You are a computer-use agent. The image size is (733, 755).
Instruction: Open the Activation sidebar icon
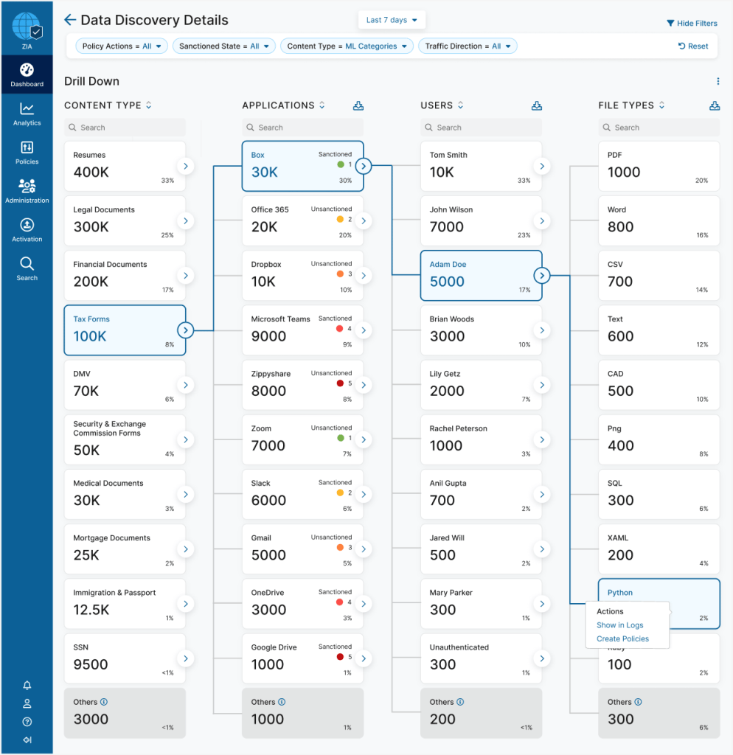[27, 229]
